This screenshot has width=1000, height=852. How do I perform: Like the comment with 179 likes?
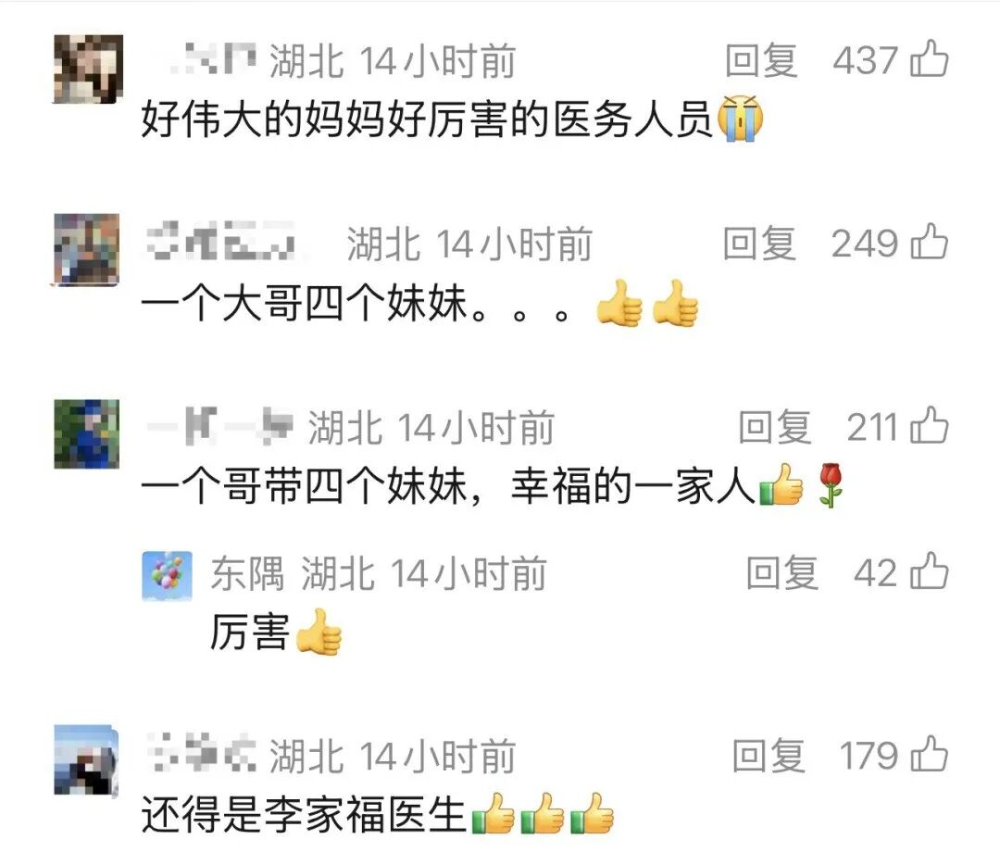pyautogui.click(x=930, y=754)
